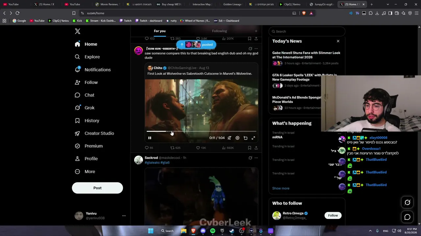Toggle Brave VPN shield icon
This screenshot has height=236, width=421.
(x=410, y=13)
